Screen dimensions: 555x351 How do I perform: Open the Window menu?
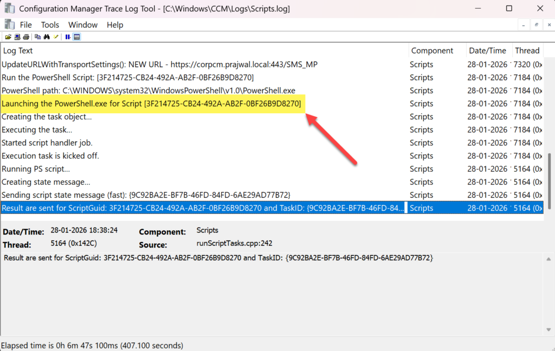click(x=83, y=25)
